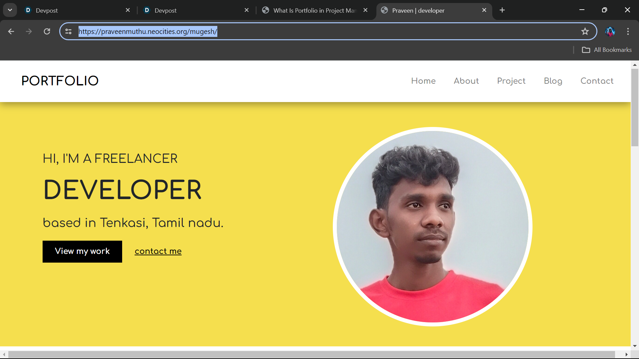Click the browser back arrow

[x=11, y=31]
